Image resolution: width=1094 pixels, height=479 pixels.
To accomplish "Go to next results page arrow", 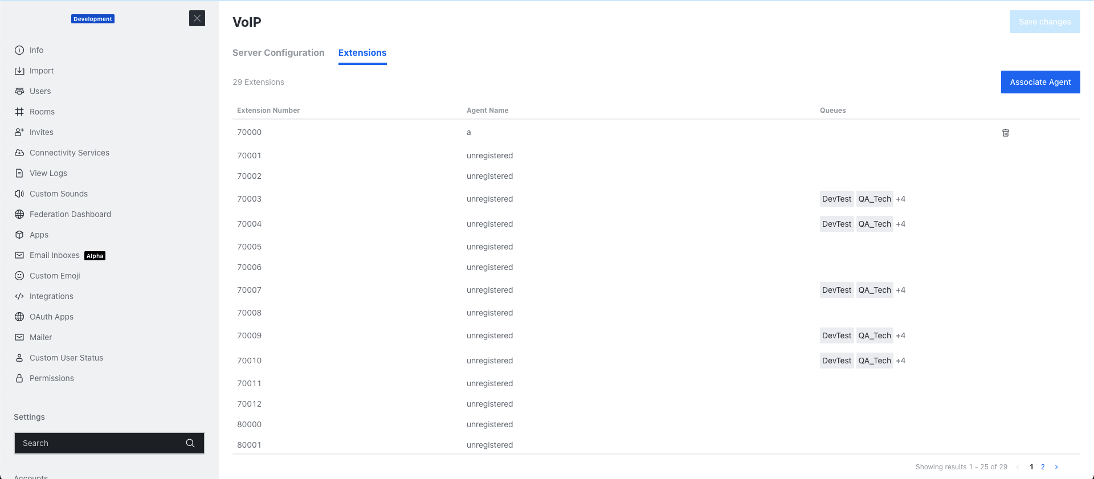I will coord(1056,467).
